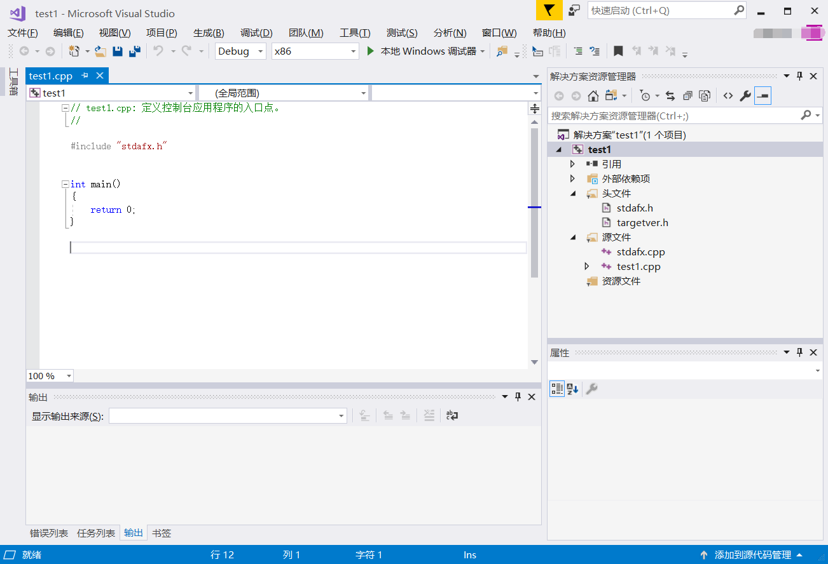Click the Undo arrow icon
The width and height of the screenshot is (828, 564).
(158, 51)
